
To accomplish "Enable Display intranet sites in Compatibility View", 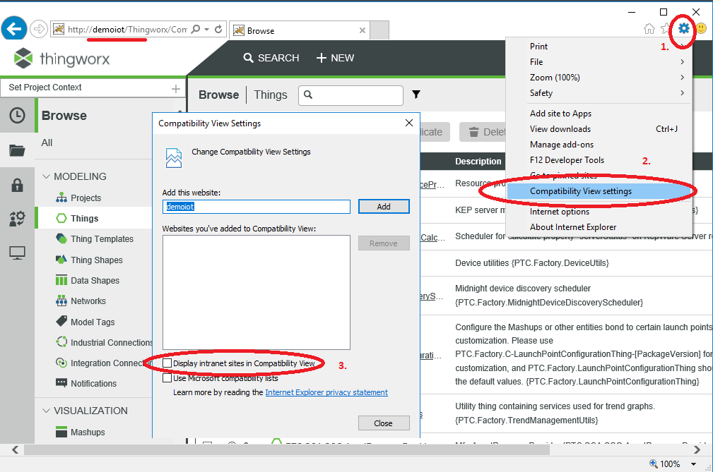I will point(167,362).
